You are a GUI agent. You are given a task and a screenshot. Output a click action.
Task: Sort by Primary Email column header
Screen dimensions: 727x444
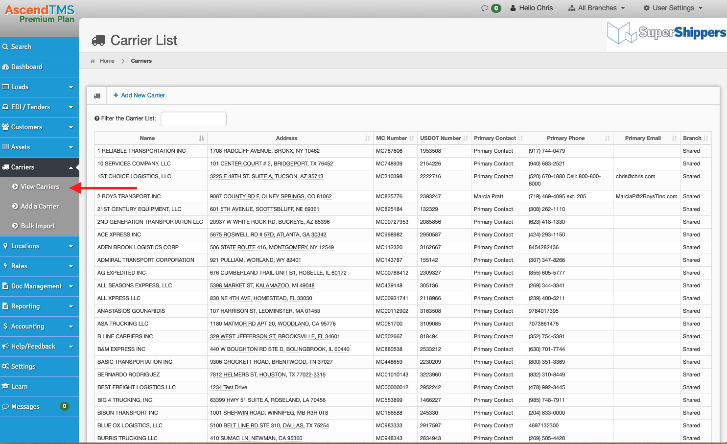click(x=647, y=138)
